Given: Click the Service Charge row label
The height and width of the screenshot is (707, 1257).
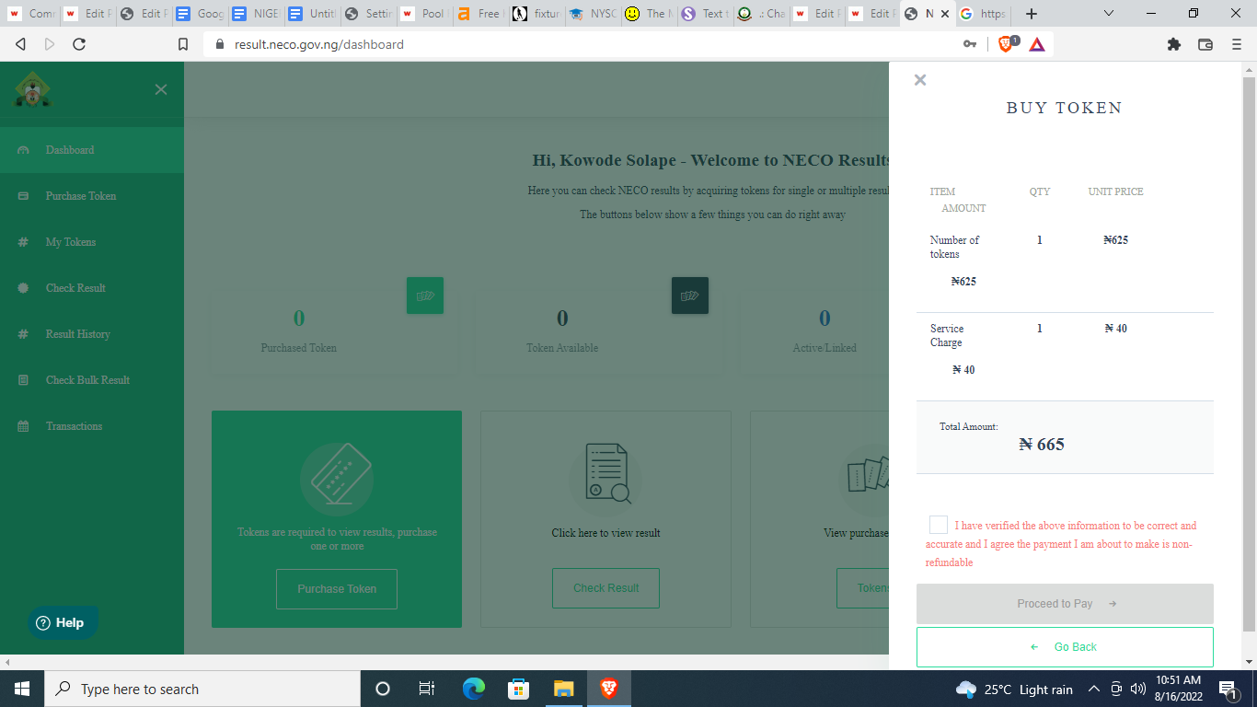Looking at the screenshot, I should [947, 335].
